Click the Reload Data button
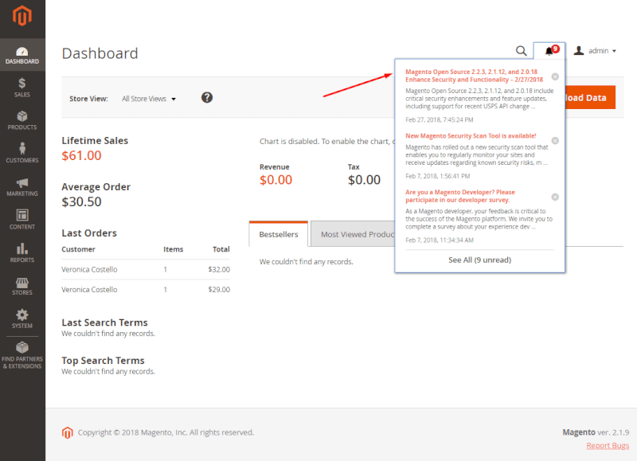 pos(590,97)
